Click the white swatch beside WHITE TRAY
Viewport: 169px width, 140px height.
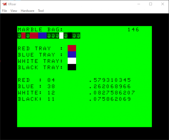pyautogui.click(x=72, y=61)
